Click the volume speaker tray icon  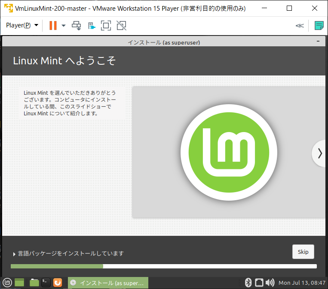click(270, 283)
